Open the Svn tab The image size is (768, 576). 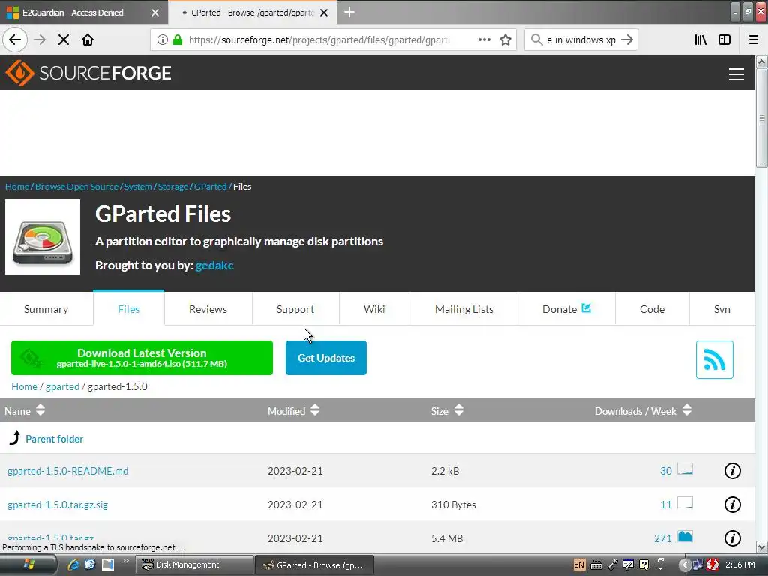tap(722, 309)
